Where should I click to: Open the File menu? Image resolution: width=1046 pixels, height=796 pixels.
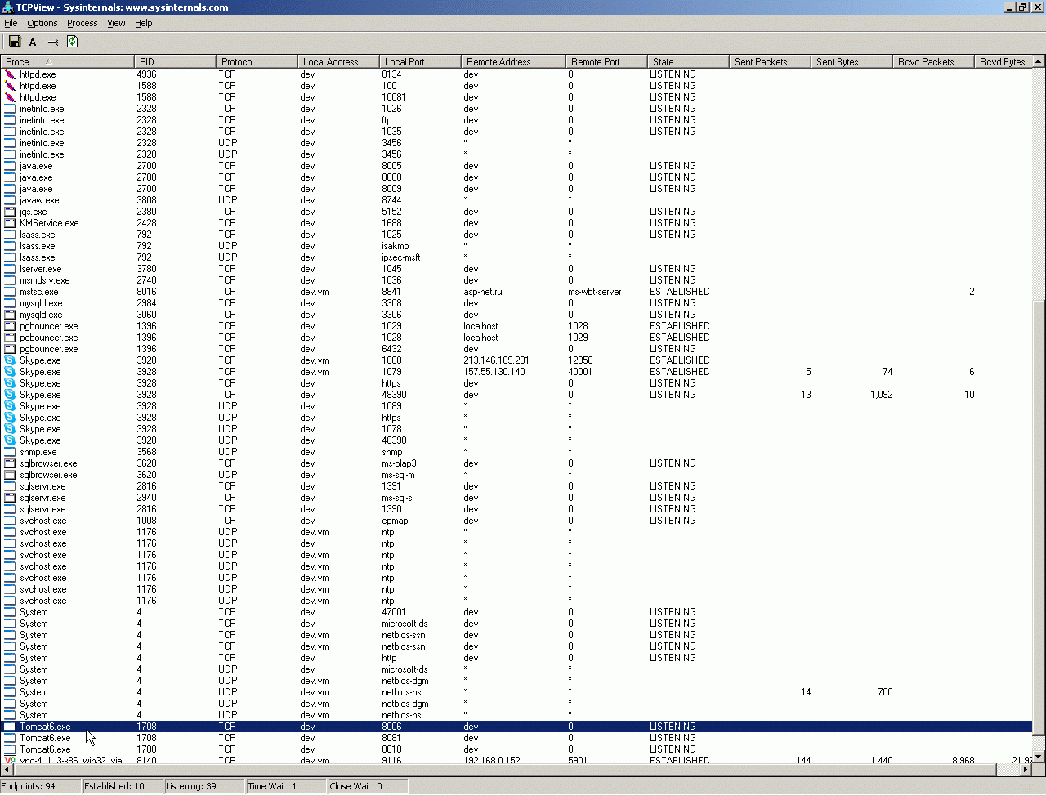[11, 23]
